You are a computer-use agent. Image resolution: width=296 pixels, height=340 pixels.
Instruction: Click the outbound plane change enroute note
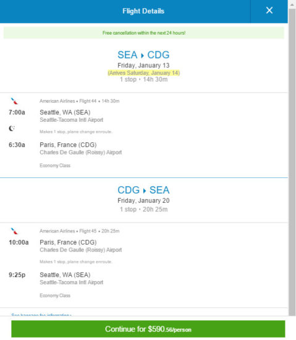(76, 132)
